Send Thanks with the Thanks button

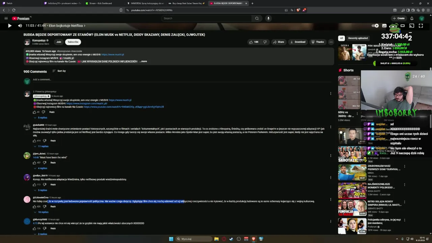318,42
